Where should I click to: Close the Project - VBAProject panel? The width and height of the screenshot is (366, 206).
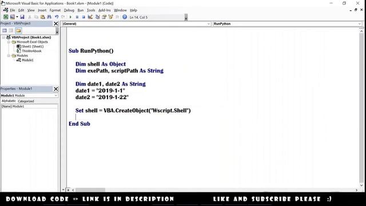[56, 23]
